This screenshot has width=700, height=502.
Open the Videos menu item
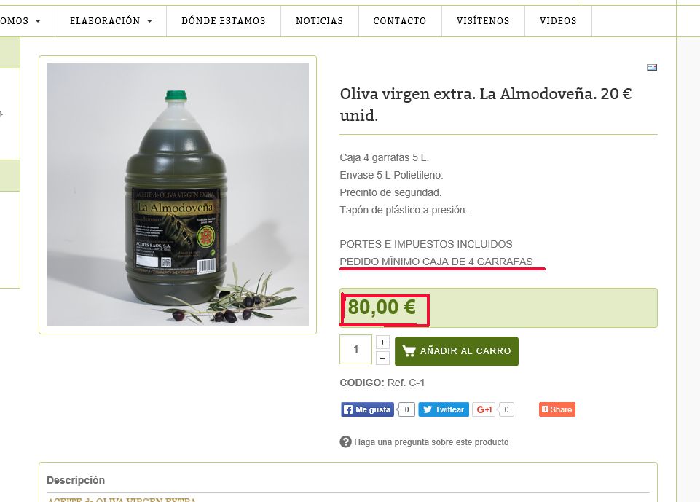click(x=558, y=21)
